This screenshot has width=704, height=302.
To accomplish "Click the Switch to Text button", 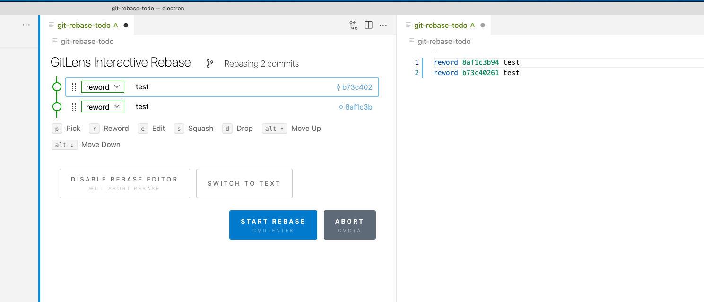I will pos(244,183).
